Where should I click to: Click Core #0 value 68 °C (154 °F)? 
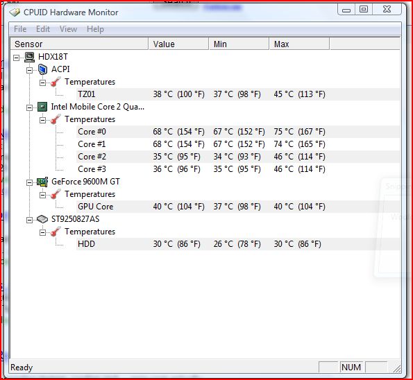(178, 132)
